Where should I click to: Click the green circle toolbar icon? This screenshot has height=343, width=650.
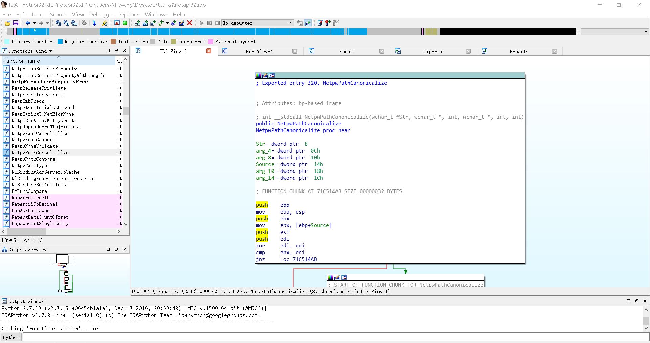pos(125,23)
